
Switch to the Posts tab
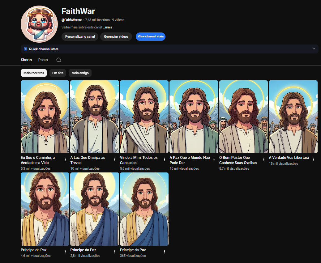[43, 60]
